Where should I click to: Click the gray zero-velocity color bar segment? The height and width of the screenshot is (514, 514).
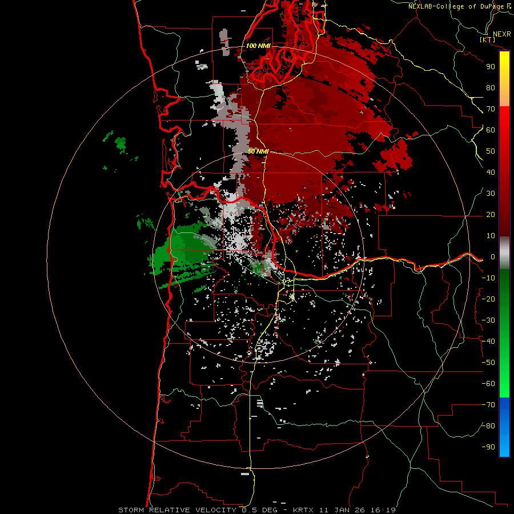pyautogui.click(x=504, y=253)
